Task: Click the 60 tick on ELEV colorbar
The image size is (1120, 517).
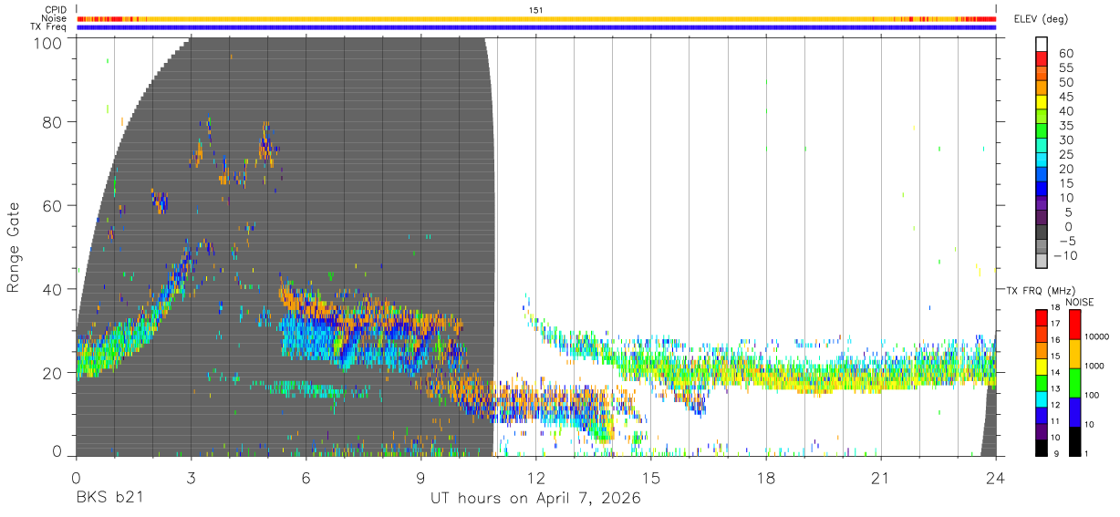Action: tap(1065, 54)
